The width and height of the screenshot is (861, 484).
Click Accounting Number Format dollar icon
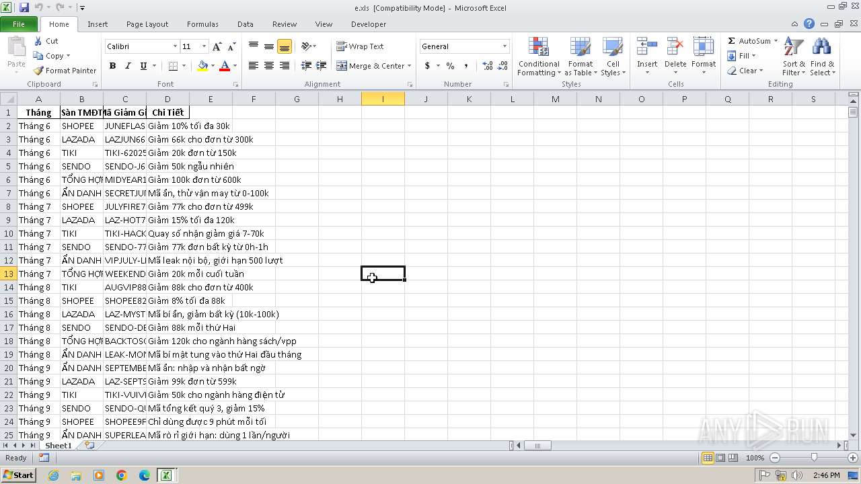[x=427, y=66]
